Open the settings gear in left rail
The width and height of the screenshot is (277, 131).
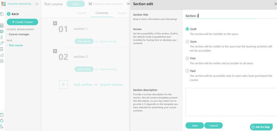(x=2, y=61)
